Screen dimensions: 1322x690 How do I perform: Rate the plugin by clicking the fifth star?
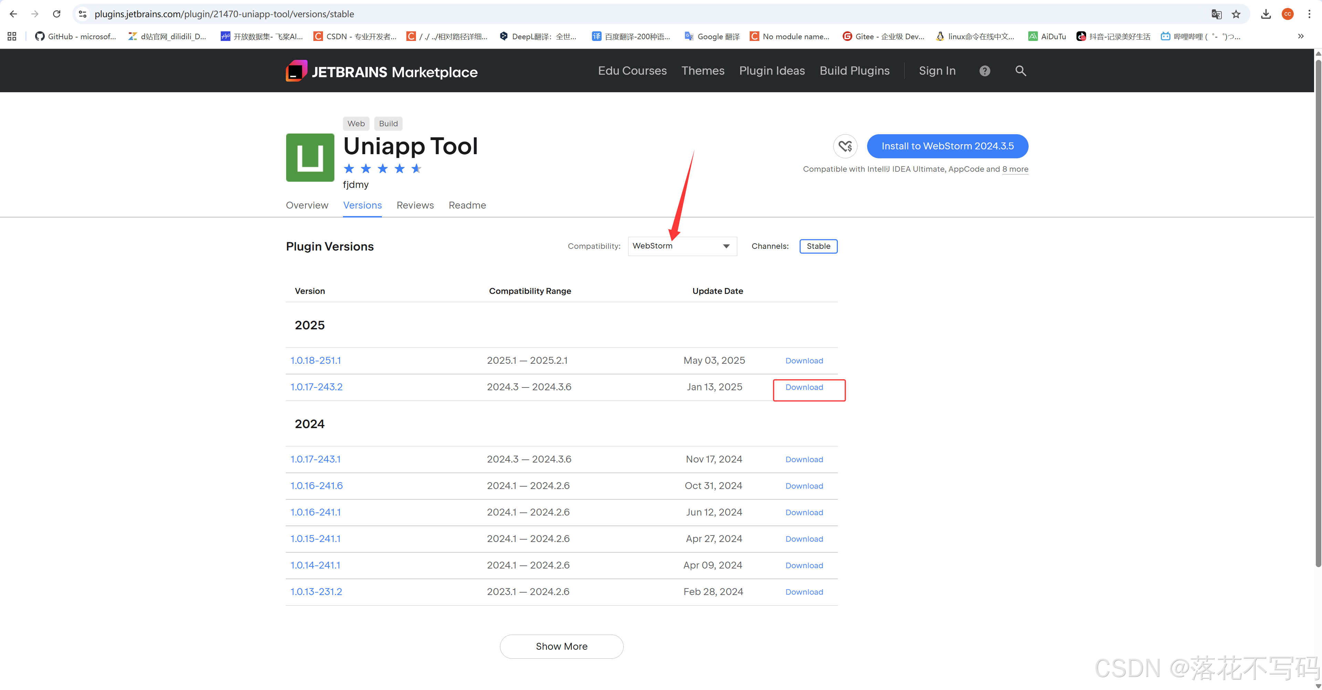click(416, 168)
